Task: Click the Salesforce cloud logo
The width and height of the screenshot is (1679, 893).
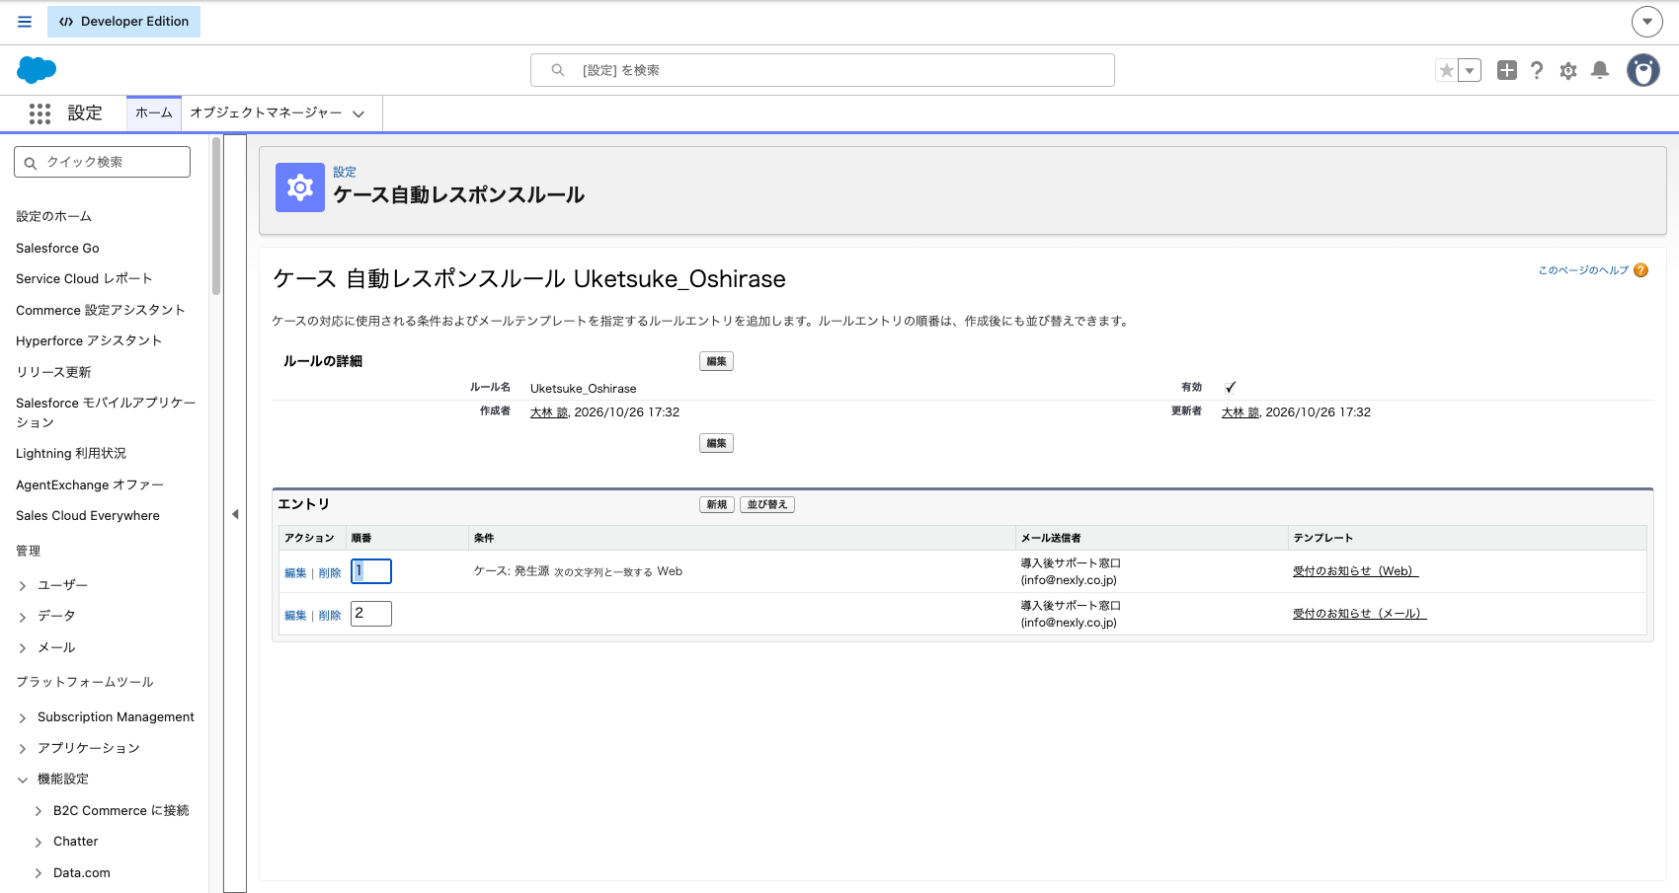Action: pyautogui.click(x=37, y=70)
